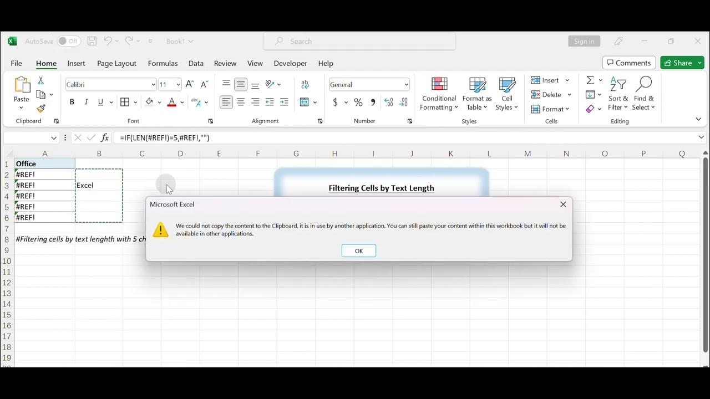The width and height of the screenshot is (710, 399).
Task: Toggle the AutoSave switch
Action: (x=69, y=41)
